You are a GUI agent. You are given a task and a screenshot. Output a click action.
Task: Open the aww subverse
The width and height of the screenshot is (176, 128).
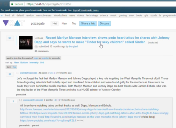pos(131,15)
